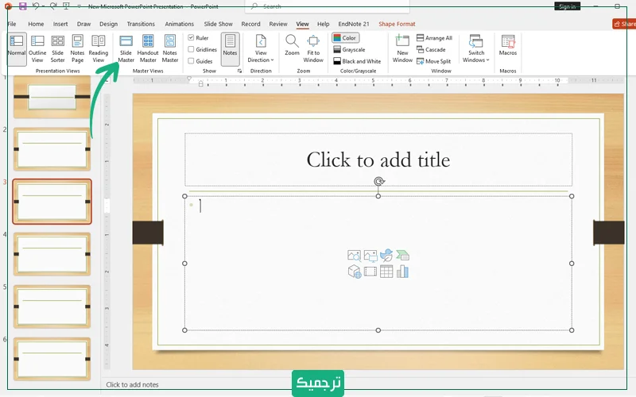Select slide 5 thumbnail
Viewport: 636px width, 397px height.
pos(52,306)
